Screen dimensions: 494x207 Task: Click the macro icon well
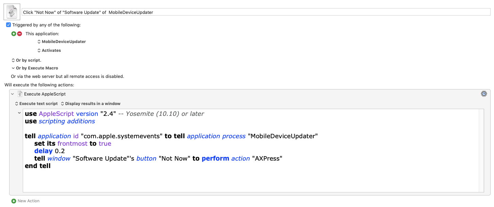tap(12, 12)
